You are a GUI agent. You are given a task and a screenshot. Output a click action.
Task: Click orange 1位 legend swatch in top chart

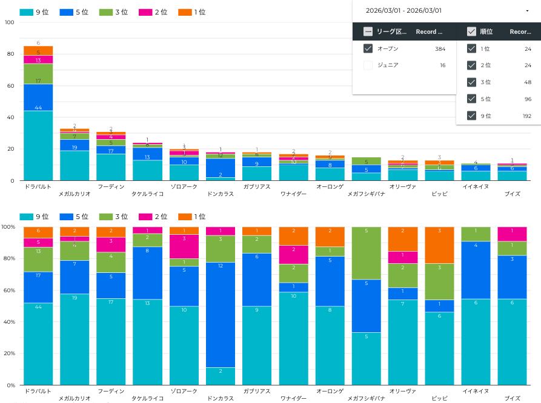click(x=184, y=11)
